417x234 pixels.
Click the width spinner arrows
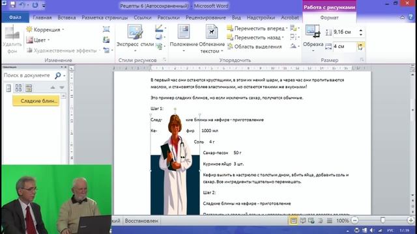(360, 47)
